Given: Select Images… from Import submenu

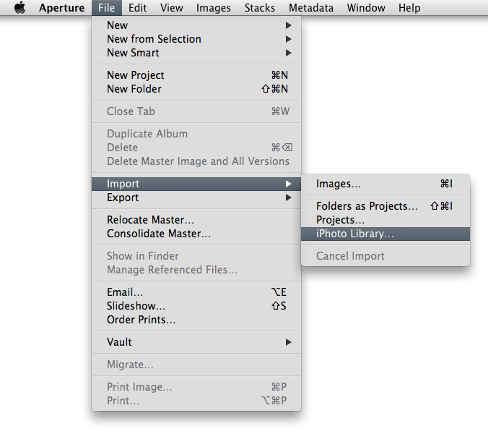Looking at the screenshot, I should tap(339, 184).
